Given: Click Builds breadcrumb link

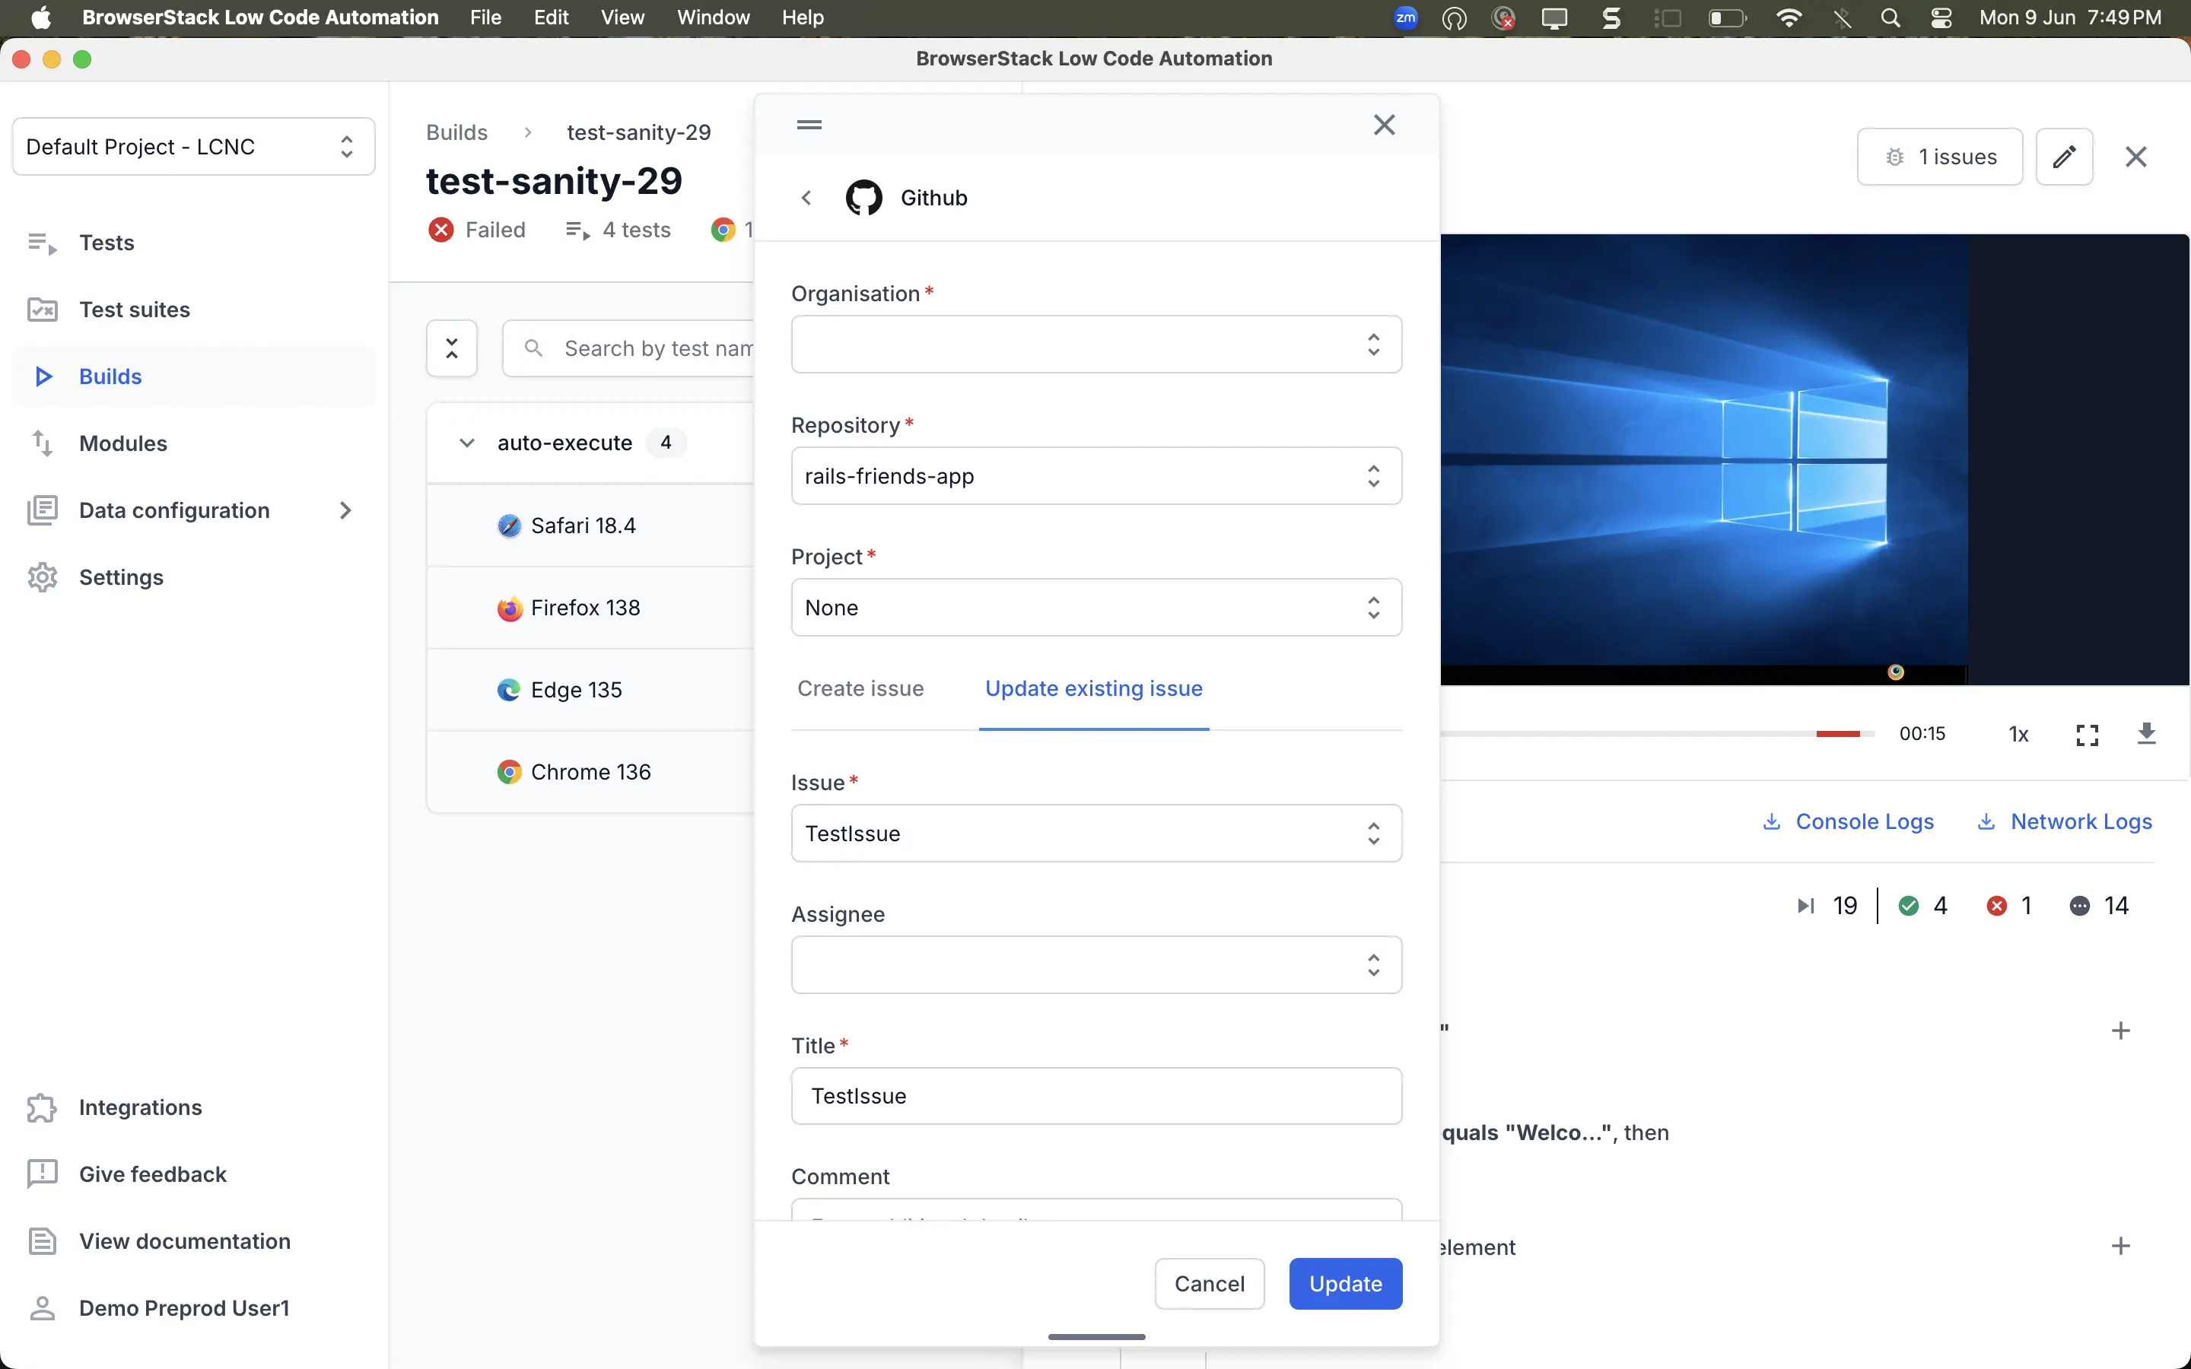Looking at the screenshot, I should coord(456,132).
